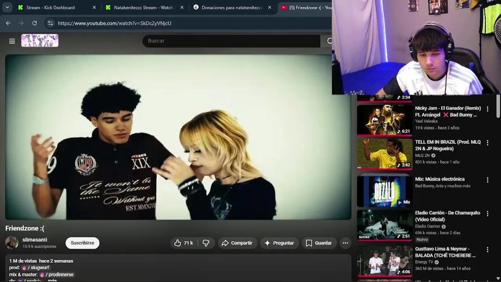The image size is (501, 282).
Task: Click the Energy TV channel name
Action: 424,262
